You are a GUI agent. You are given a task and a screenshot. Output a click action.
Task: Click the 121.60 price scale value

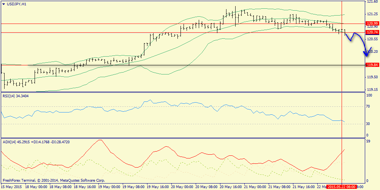coord(372,2)
